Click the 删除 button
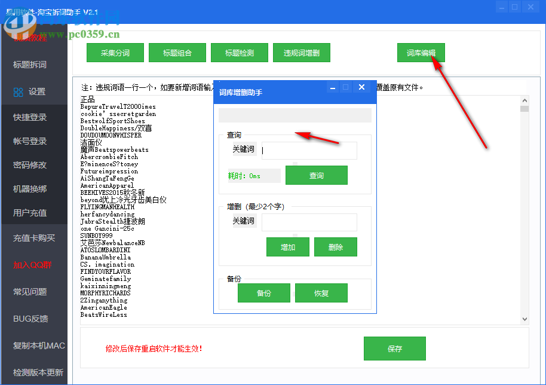546x385 pixels. (336, 247)
